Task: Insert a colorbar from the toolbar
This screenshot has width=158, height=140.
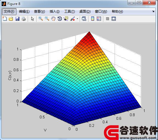Action: (93, 19)
